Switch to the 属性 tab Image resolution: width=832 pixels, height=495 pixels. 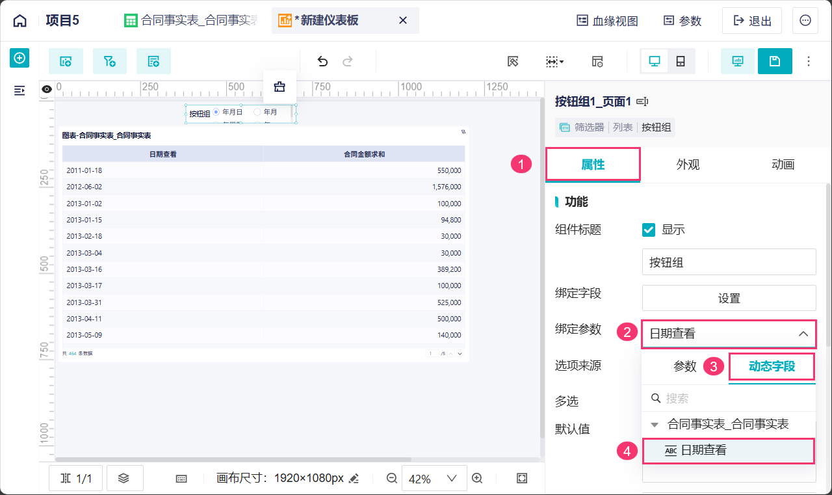coord(593,165)
